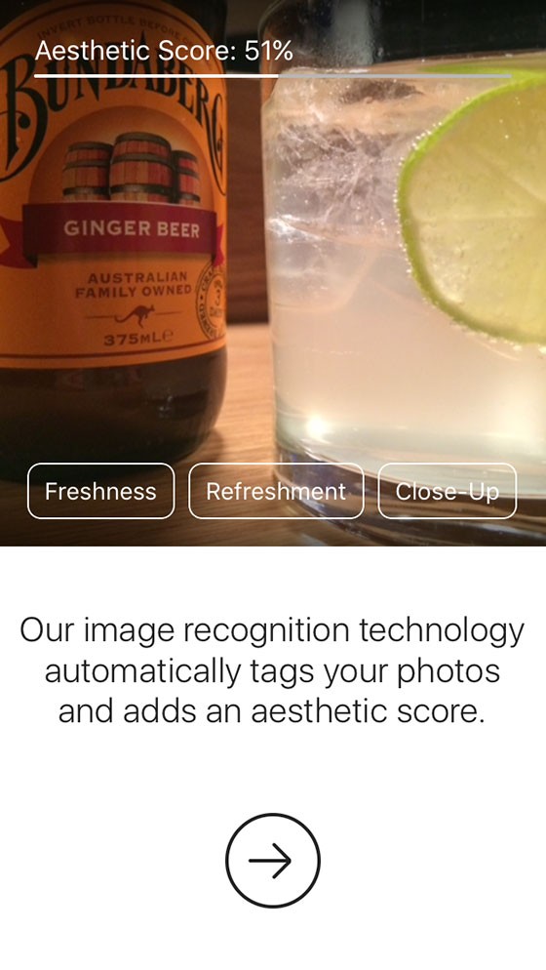Tap the Aesthetic Score: 51% label

[x=164, y=51]
